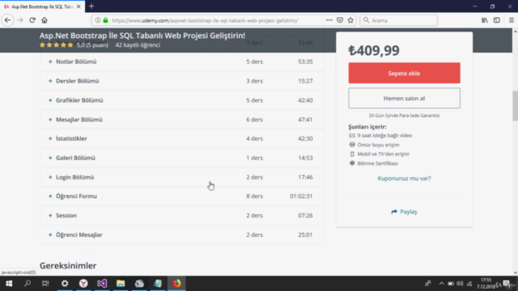Viewport: 518px width, 291px height.
Task: Click the 01:02:31 duration of Öğrenci Formu
Action: pos(301,196)
